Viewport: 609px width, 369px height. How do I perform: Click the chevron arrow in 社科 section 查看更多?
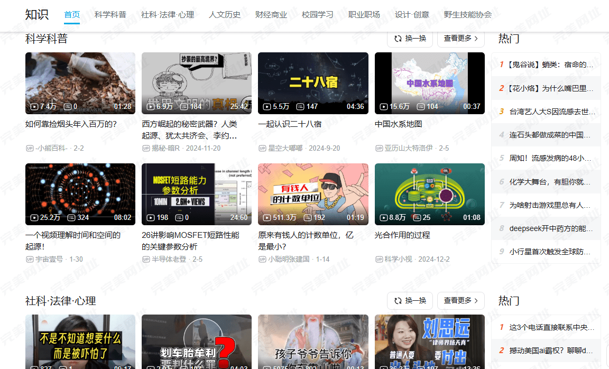[x=476, y=301]
